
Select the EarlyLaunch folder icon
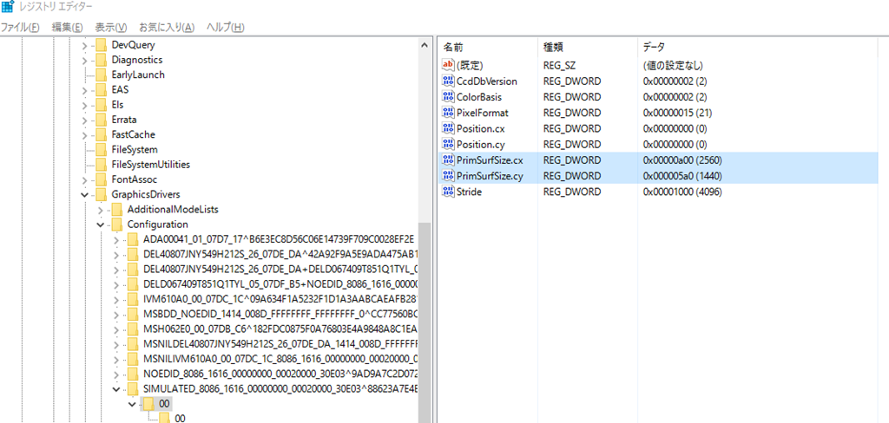point(102,75)
